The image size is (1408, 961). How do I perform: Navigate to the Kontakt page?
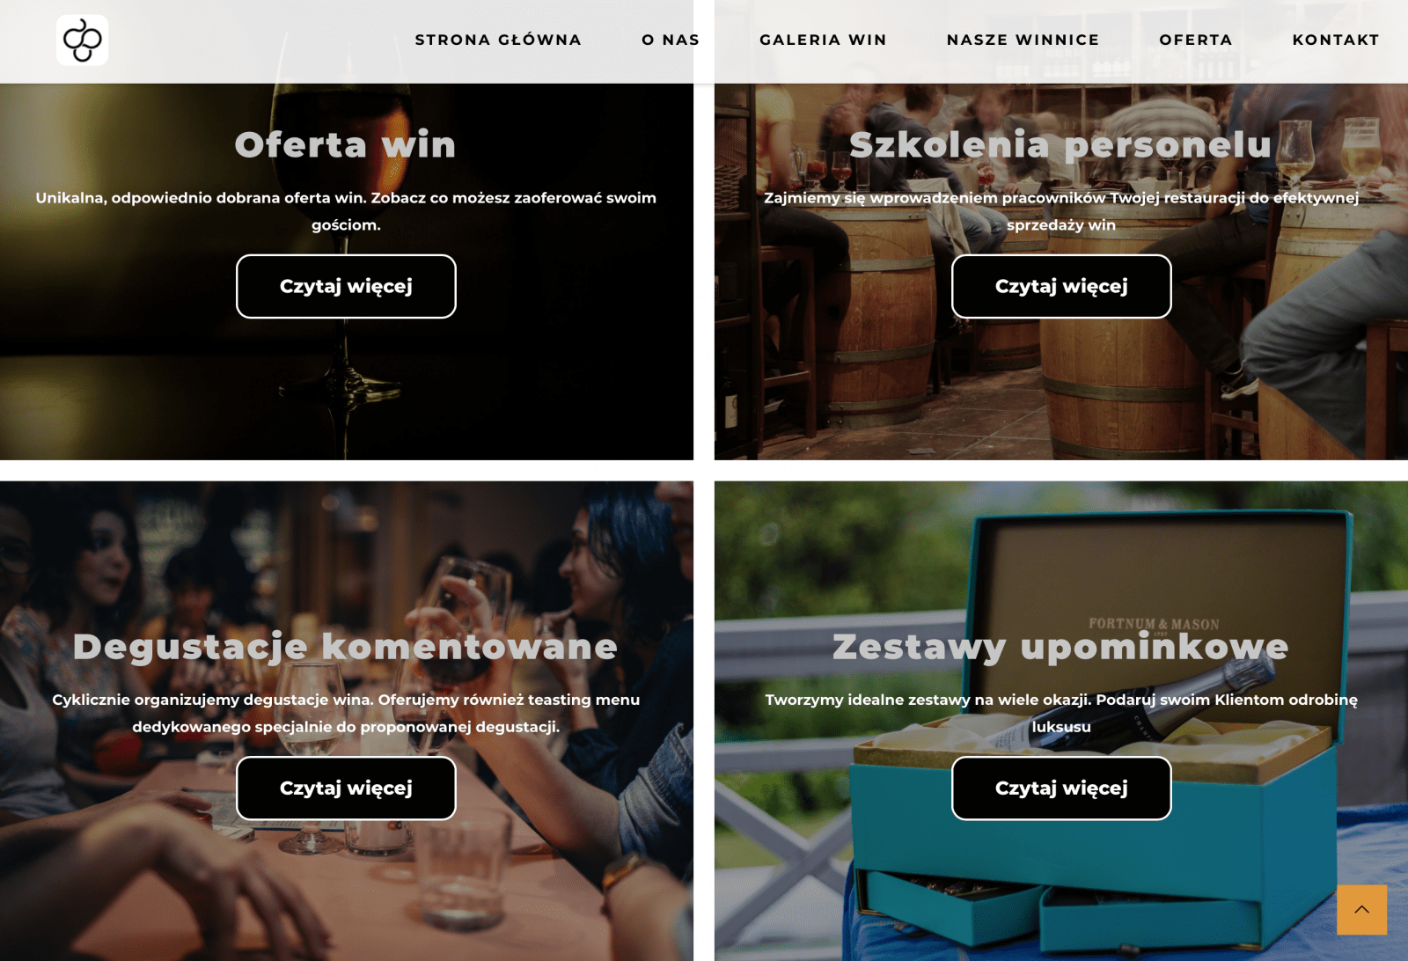tap(1336, 40)
